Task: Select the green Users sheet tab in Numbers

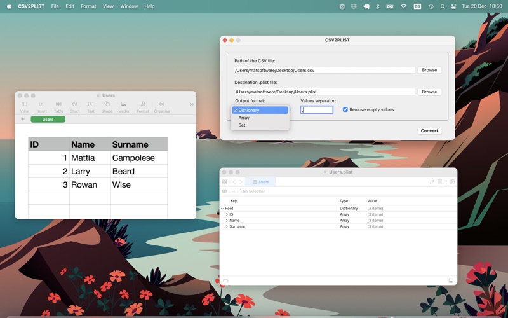Action: click(48, 120)
